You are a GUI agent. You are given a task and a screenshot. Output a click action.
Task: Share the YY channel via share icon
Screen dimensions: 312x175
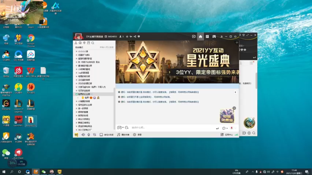[135, 37]
